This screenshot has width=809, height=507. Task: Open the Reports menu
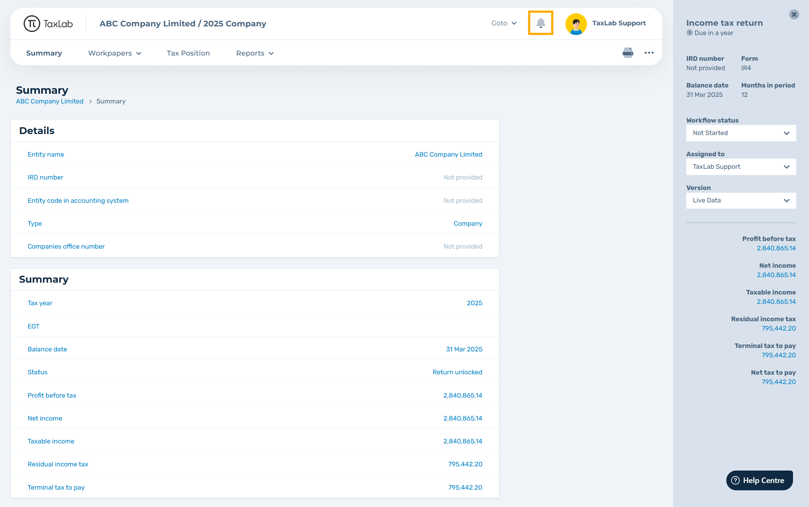pos(255,53)
